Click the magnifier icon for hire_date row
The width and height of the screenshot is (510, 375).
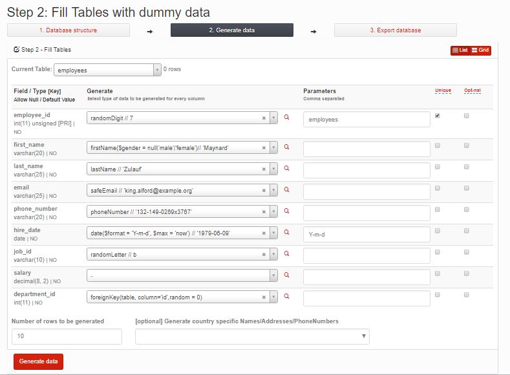point(286,232)
